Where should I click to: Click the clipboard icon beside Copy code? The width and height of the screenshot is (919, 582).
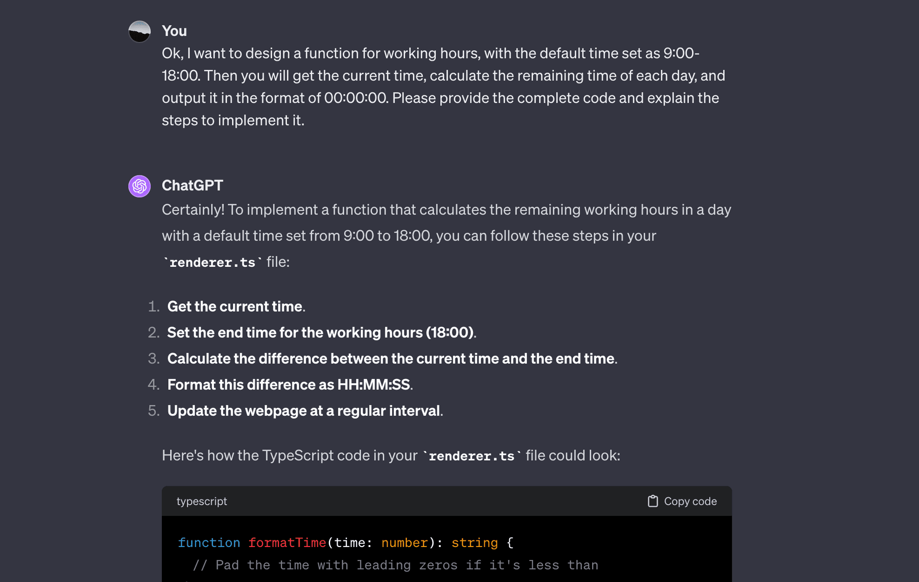[x=652, y=501]
